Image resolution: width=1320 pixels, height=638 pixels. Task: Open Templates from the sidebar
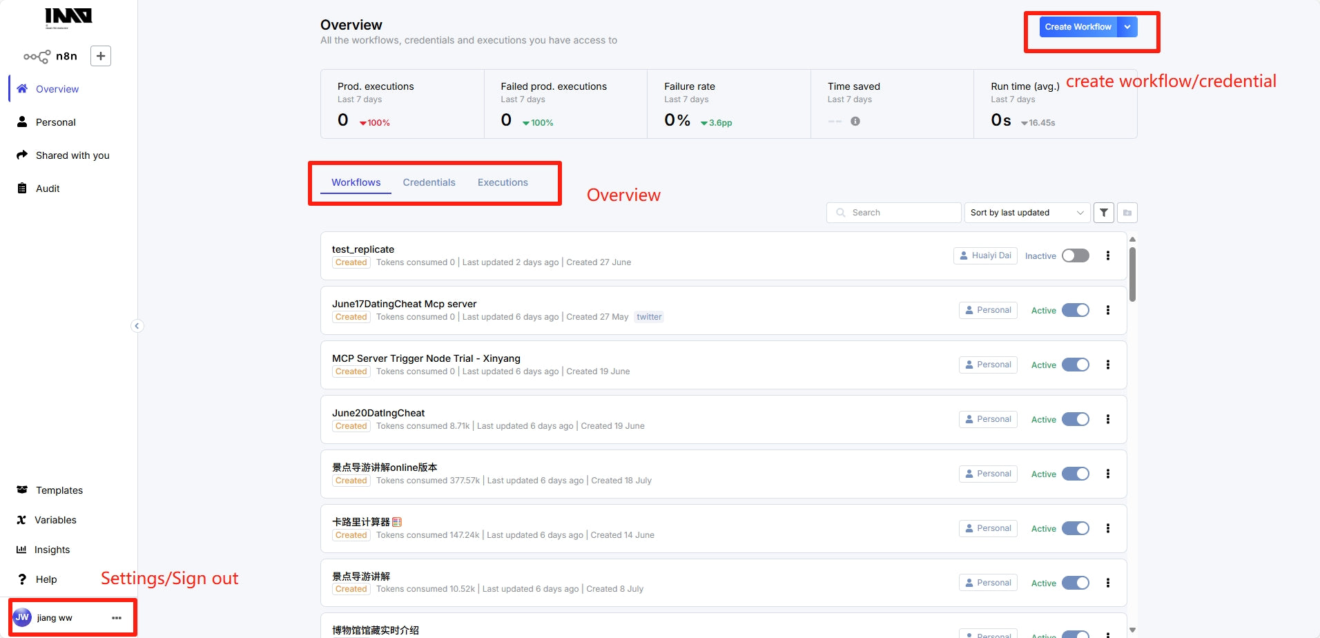pyautogui.click(x=59, y=490)
